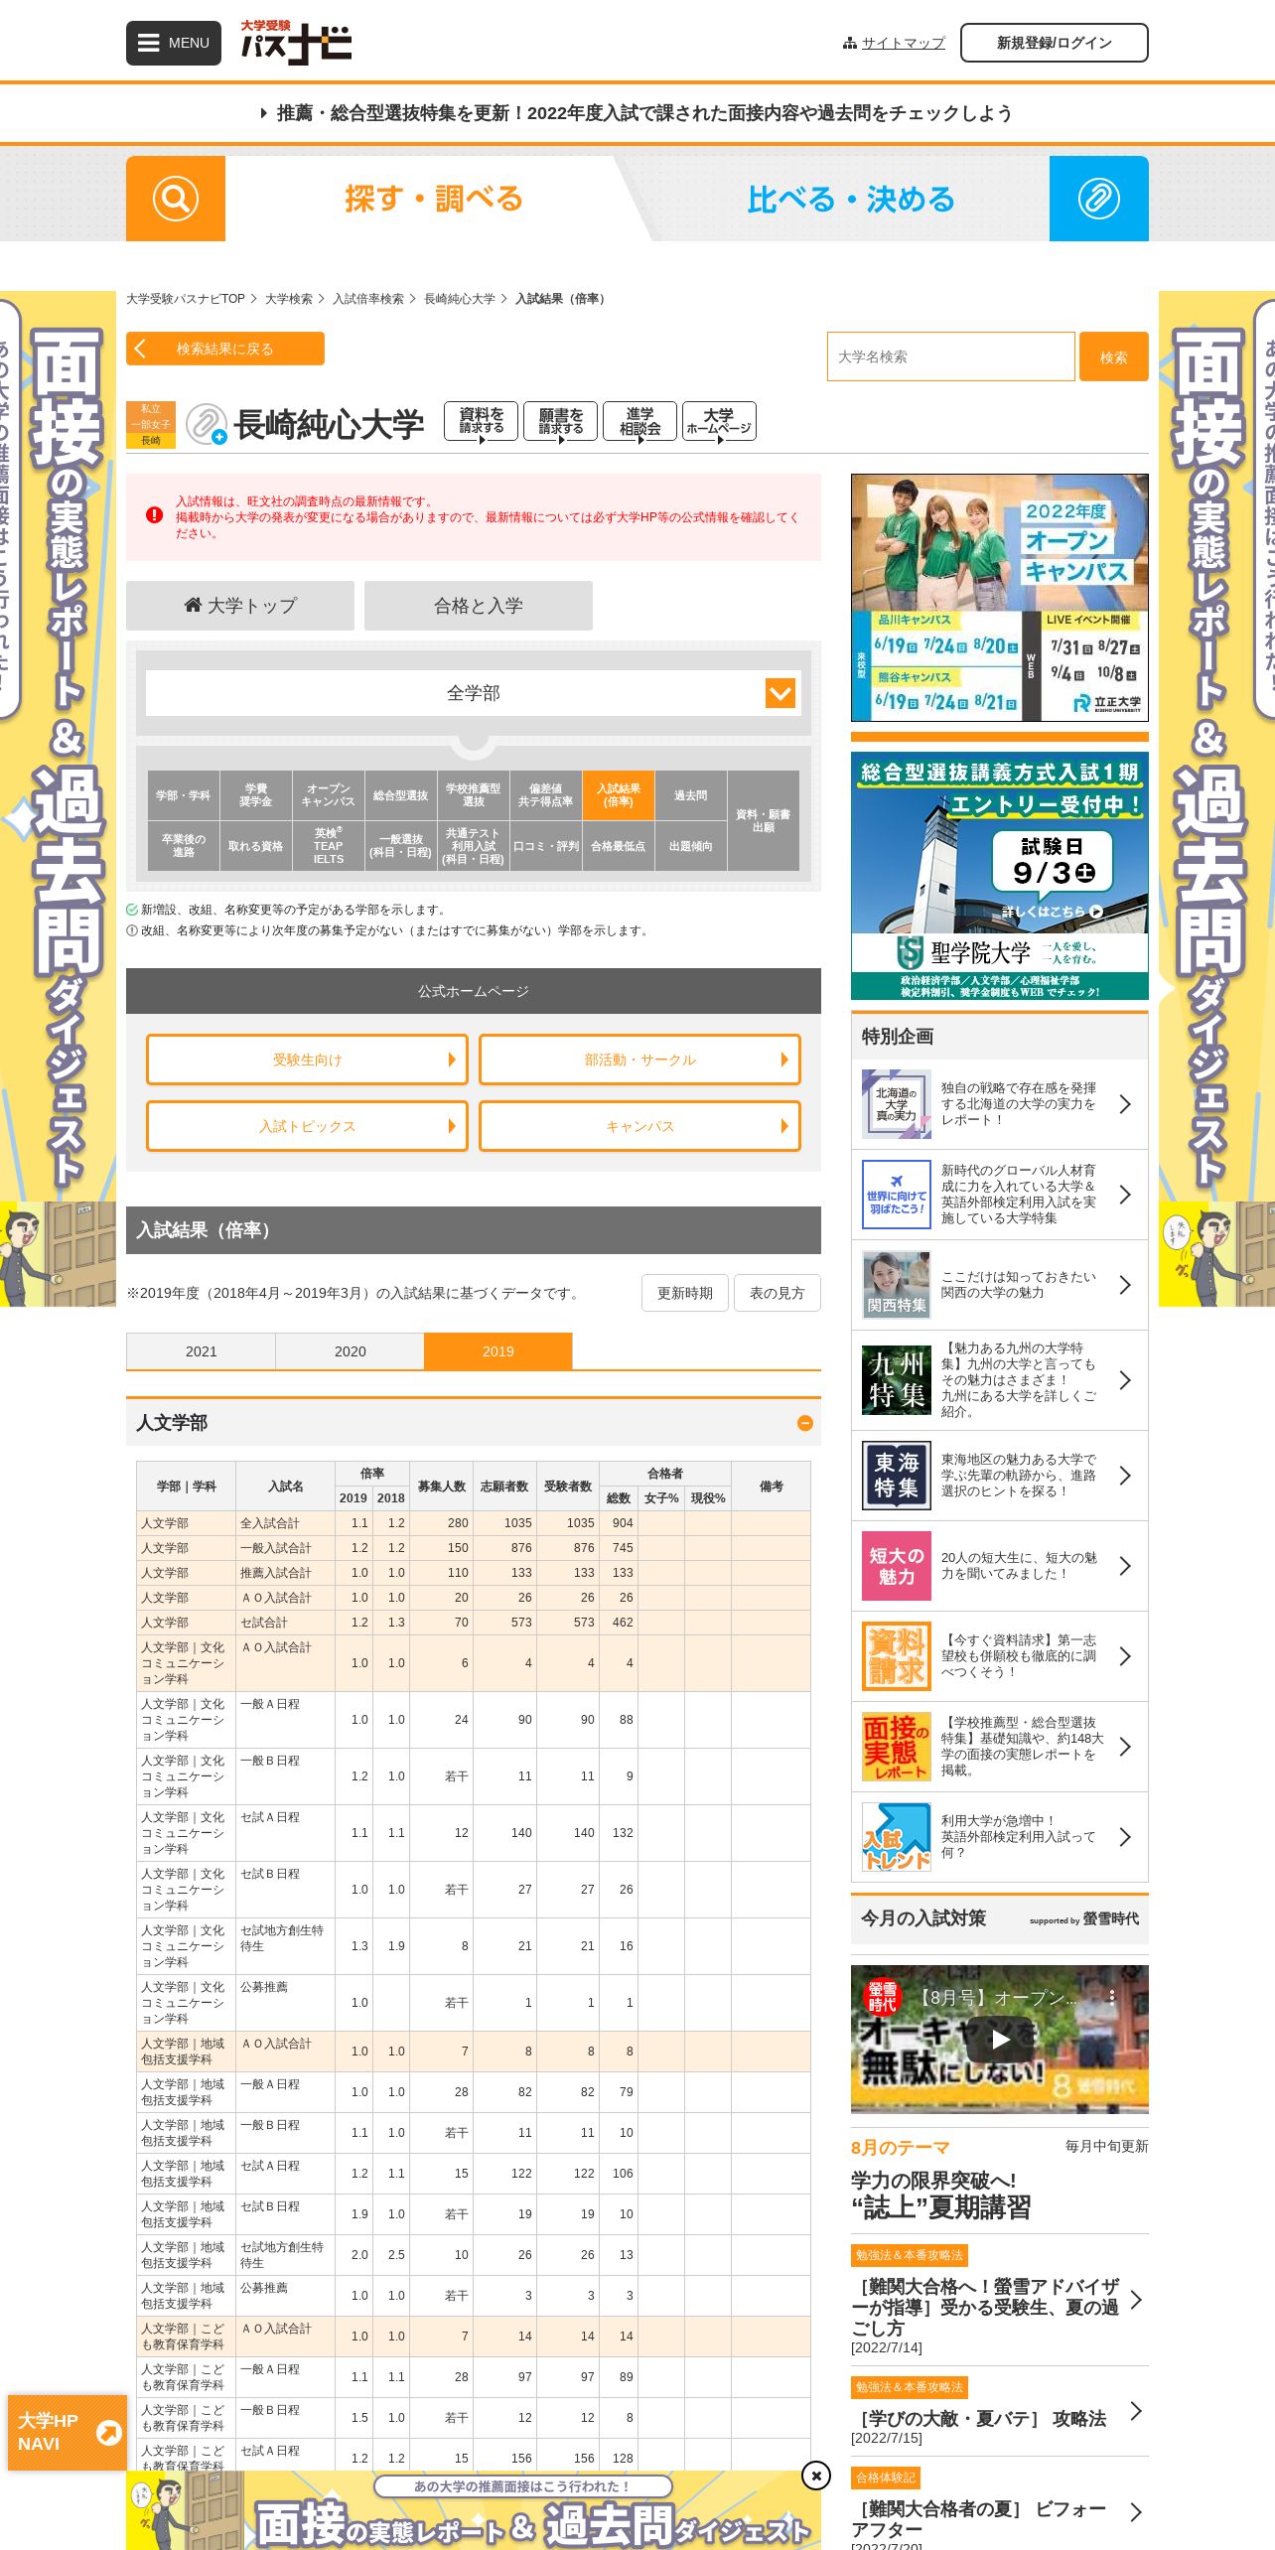This screenshot has height=2550, width=1275.
Task: Switch to 合格と入学 tab
Action: [x=479, y=606]
